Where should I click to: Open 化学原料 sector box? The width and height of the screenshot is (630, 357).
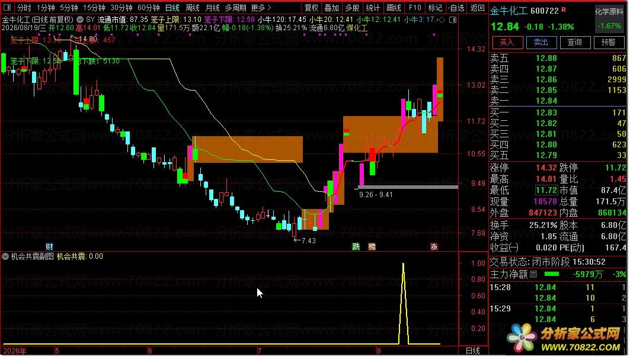tap(609, 18)
